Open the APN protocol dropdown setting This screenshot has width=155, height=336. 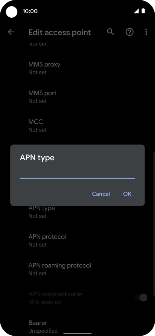click(77, 240)
